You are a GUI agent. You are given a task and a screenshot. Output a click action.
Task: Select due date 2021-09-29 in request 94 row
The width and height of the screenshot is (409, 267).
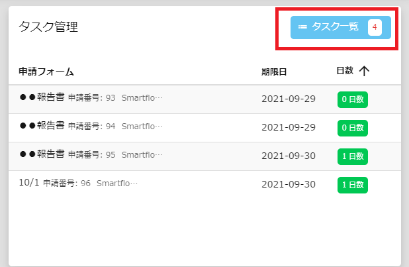point(289,127)
